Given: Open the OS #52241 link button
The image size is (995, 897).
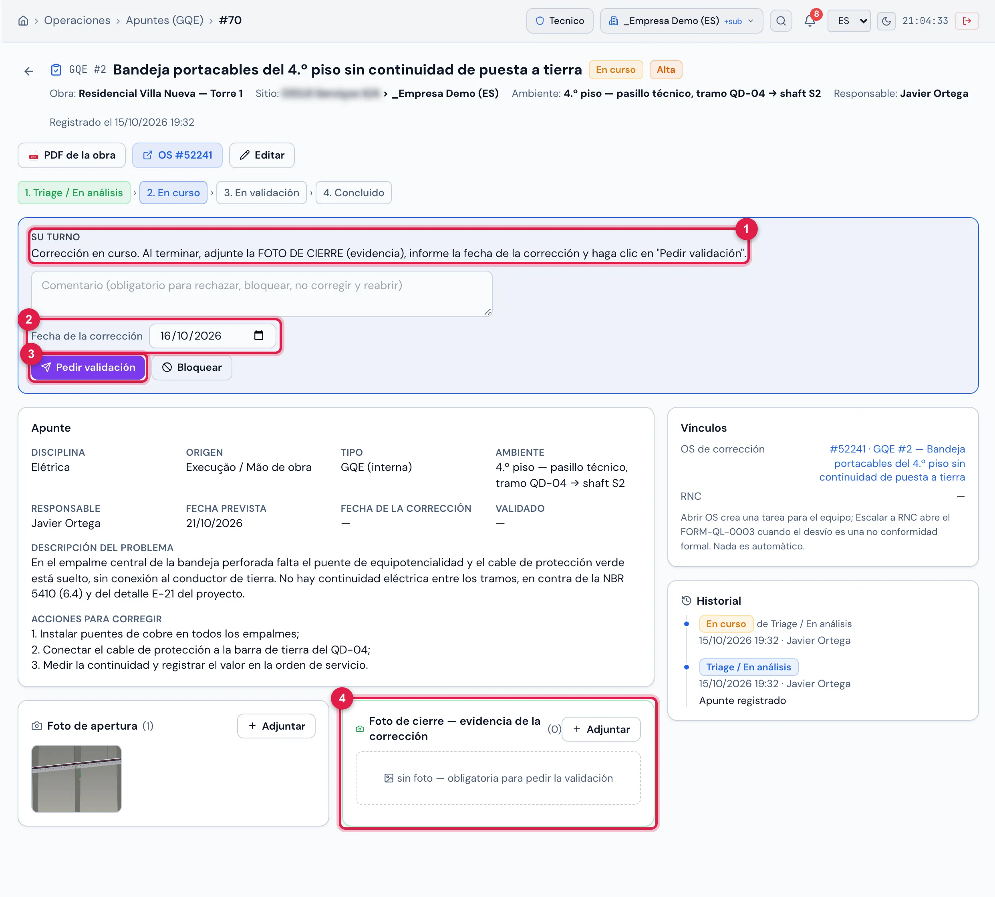Looking at the screenshot, I should [x=177, y=155].
